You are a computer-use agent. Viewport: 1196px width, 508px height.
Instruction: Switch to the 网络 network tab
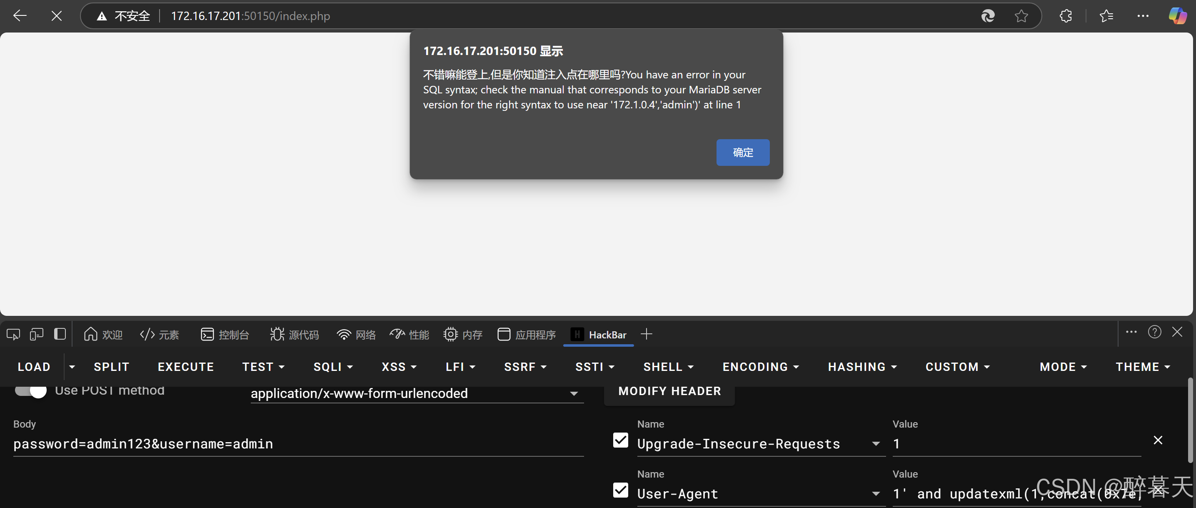pyautogui.click(x=356, y=335)
